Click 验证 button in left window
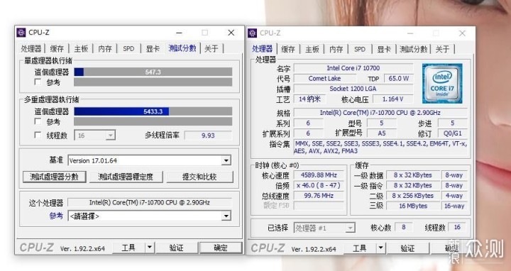The image size is (511, 271). [176, 248]
